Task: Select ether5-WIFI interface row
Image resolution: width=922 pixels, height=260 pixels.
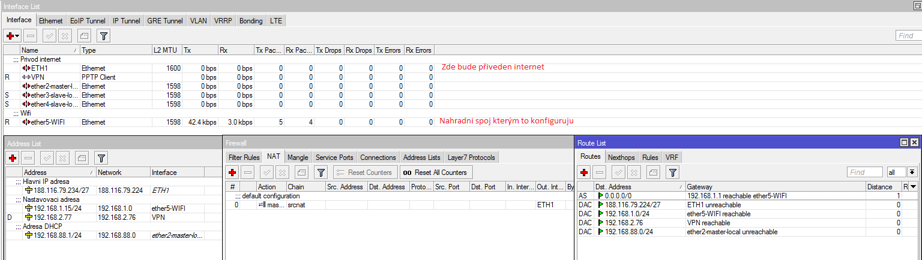Action: (x=218, y=122)
